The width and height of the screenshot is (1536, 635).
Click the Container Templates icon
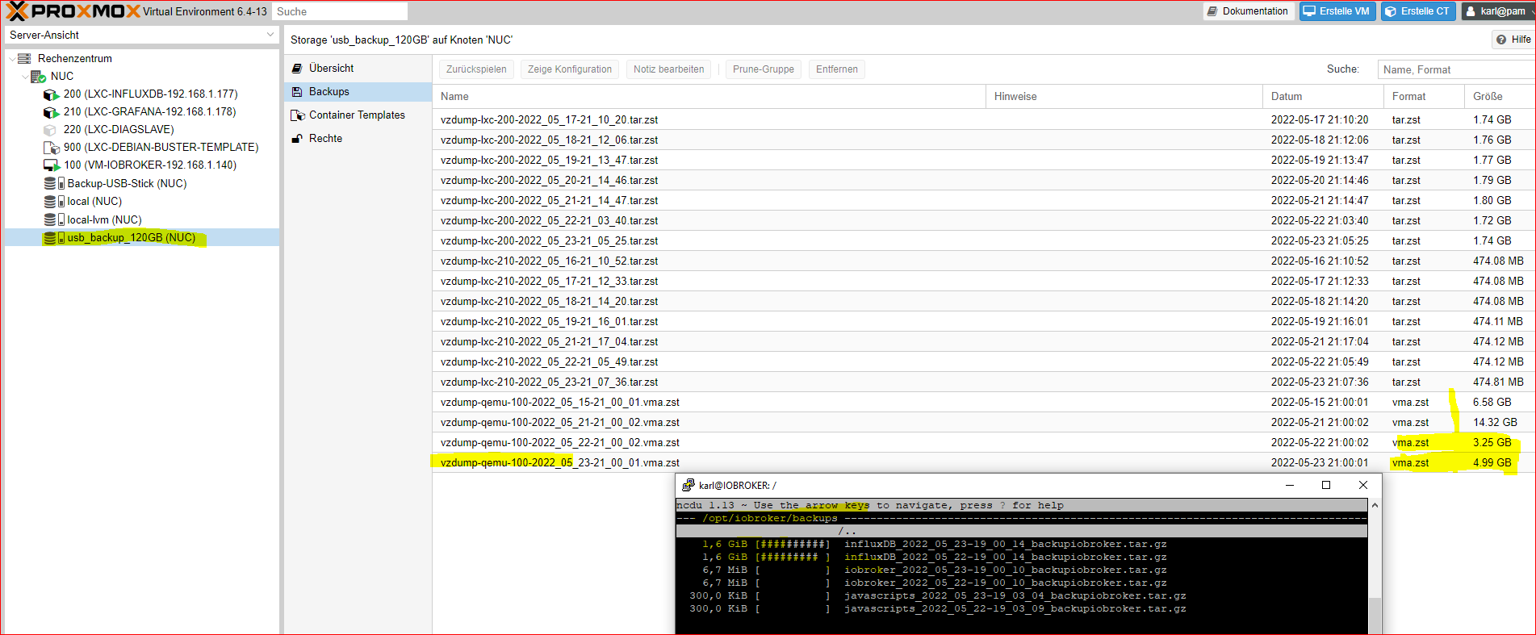[x=297, y=115]
